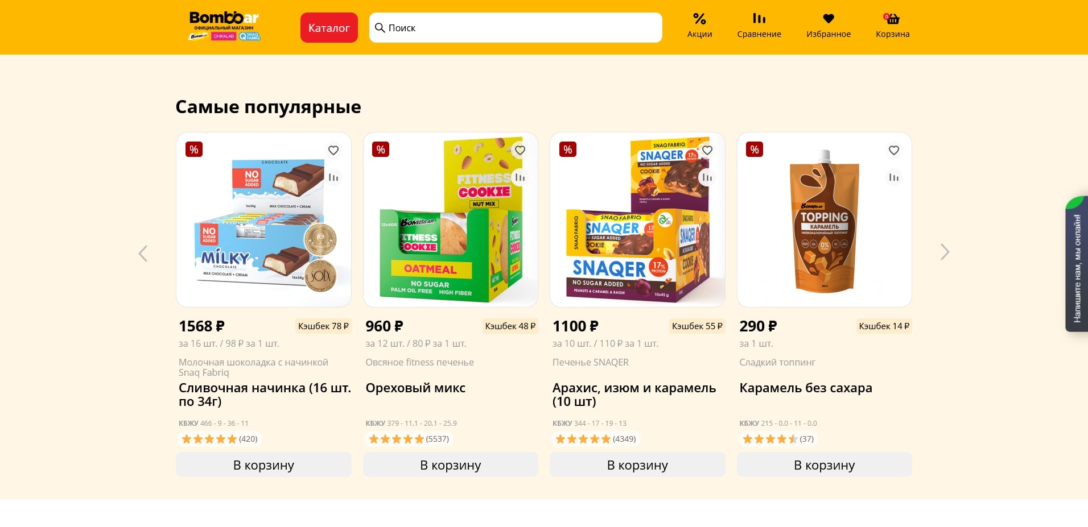Toggle favorite heart on Milky chocolate card
Image resolution: width=1088 pixels, height=527 pixels.
(333, 150)
